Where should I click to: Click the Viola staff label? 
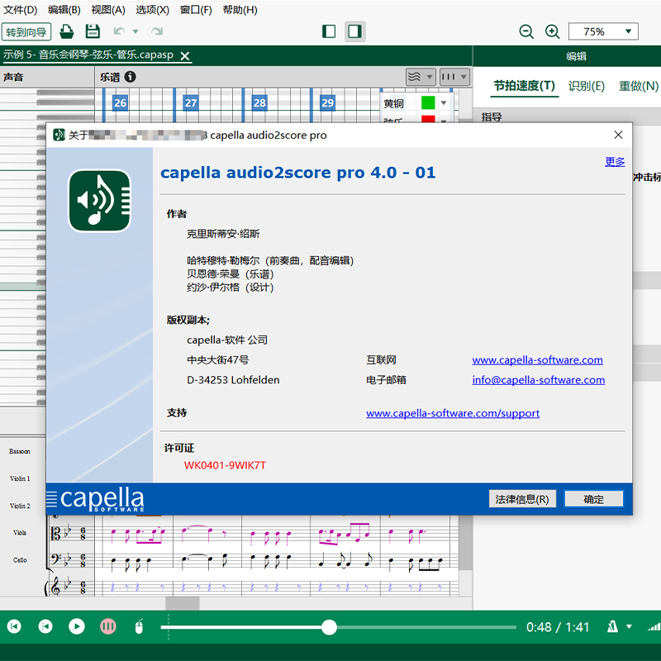(19, 532)
